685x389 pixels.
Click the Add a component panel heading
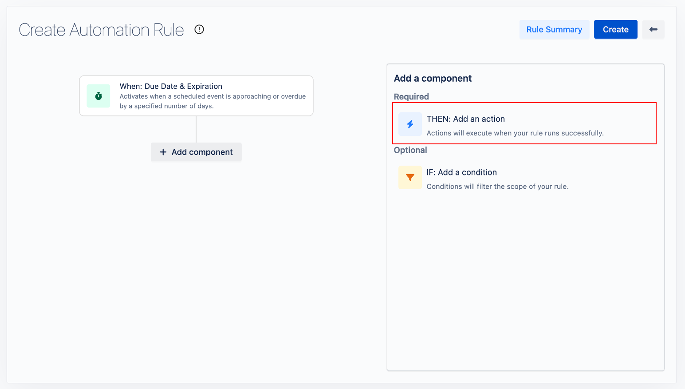coord(433,78)
